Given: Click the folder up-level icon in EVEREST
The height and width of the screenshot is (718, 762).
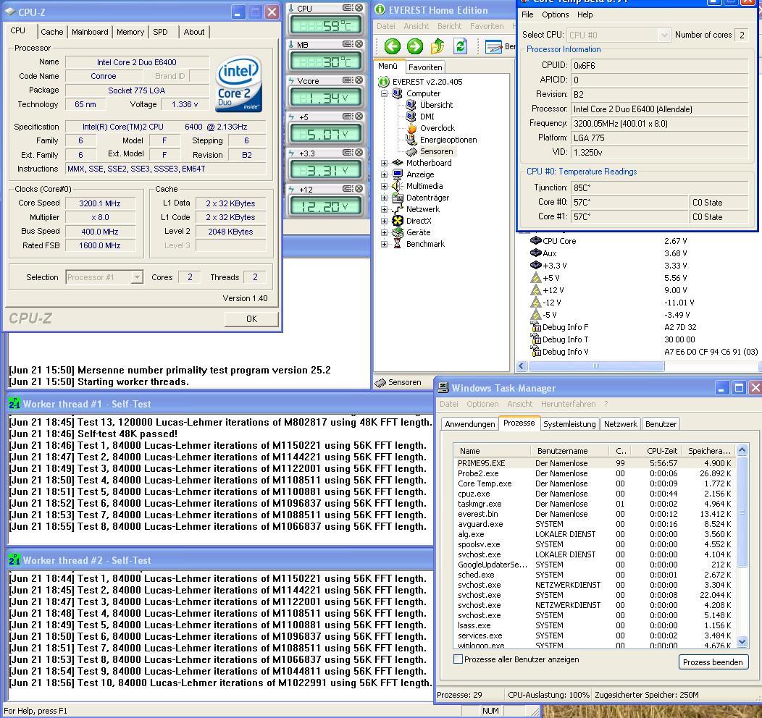Looking at the screenshot, I should (x=437, y=47).
